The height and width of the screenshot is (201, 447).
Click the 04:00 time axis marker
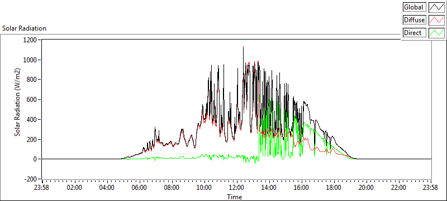coord(107,188)
